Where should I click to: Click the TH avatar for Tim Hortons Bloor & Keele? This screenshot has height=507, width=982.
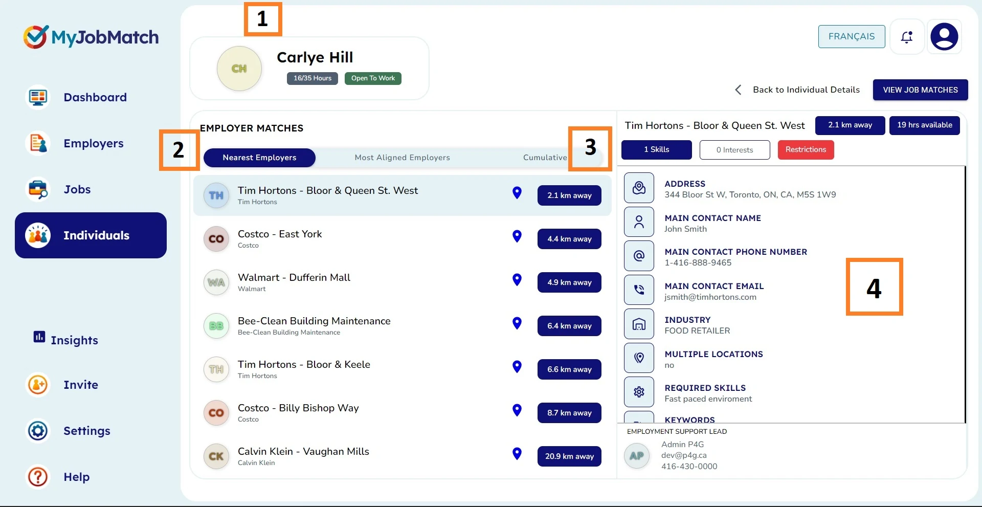pyautogui.click(x=216, y=369)
